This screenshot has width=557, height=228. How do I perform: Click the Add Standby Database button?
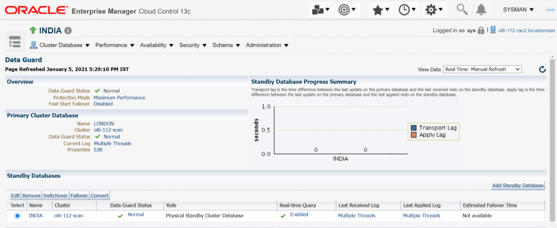coord(518,186)
